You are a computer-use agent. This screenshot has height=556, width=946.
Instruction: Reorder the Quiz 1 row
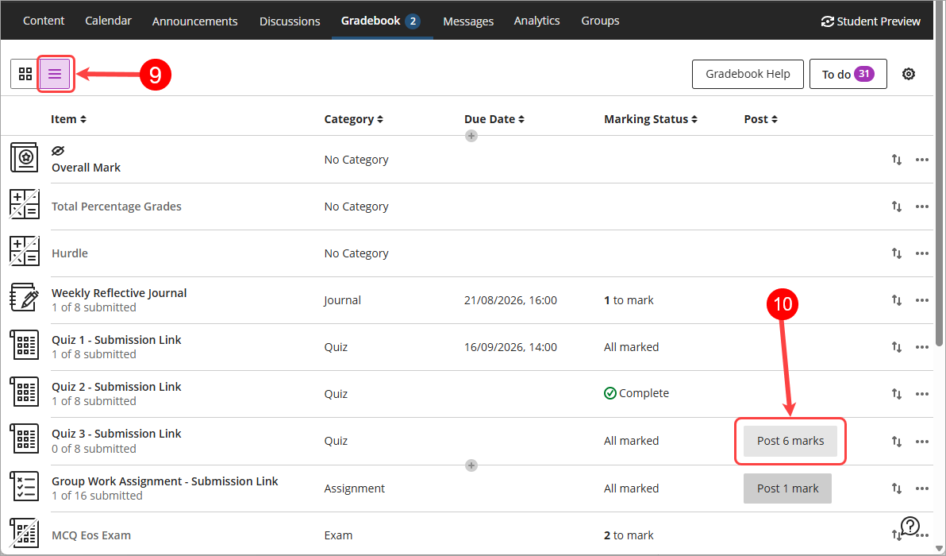pos(897,347)
